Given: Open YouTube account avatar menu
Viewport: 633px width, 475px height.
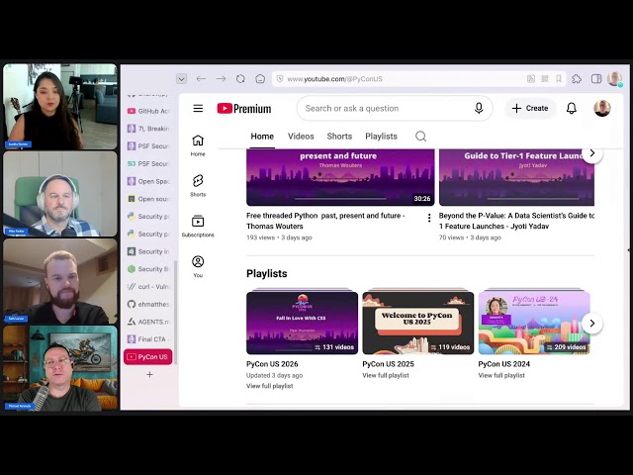Looking at the screenshot, I should tap(602, 108).
